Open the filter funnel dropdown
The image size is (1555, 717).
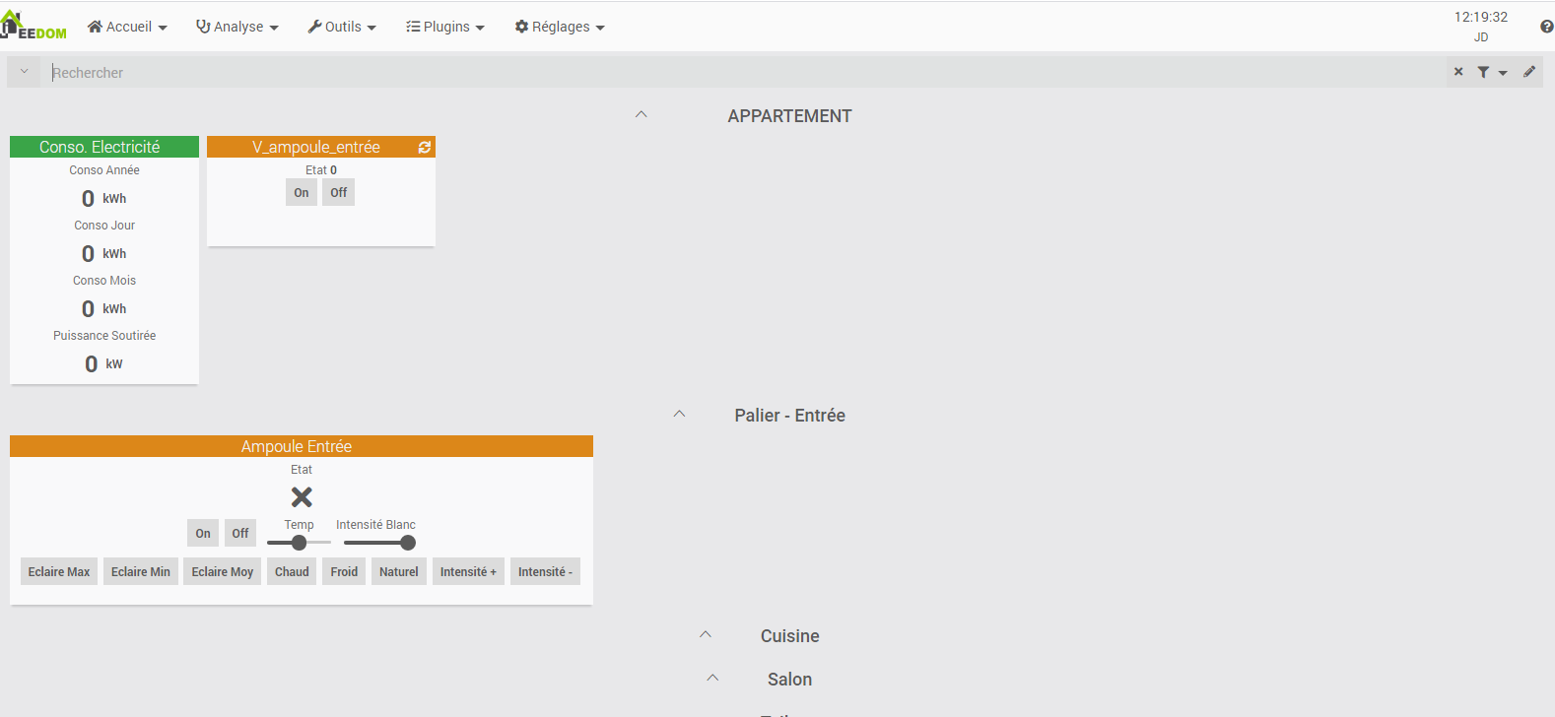point(1492,72)
